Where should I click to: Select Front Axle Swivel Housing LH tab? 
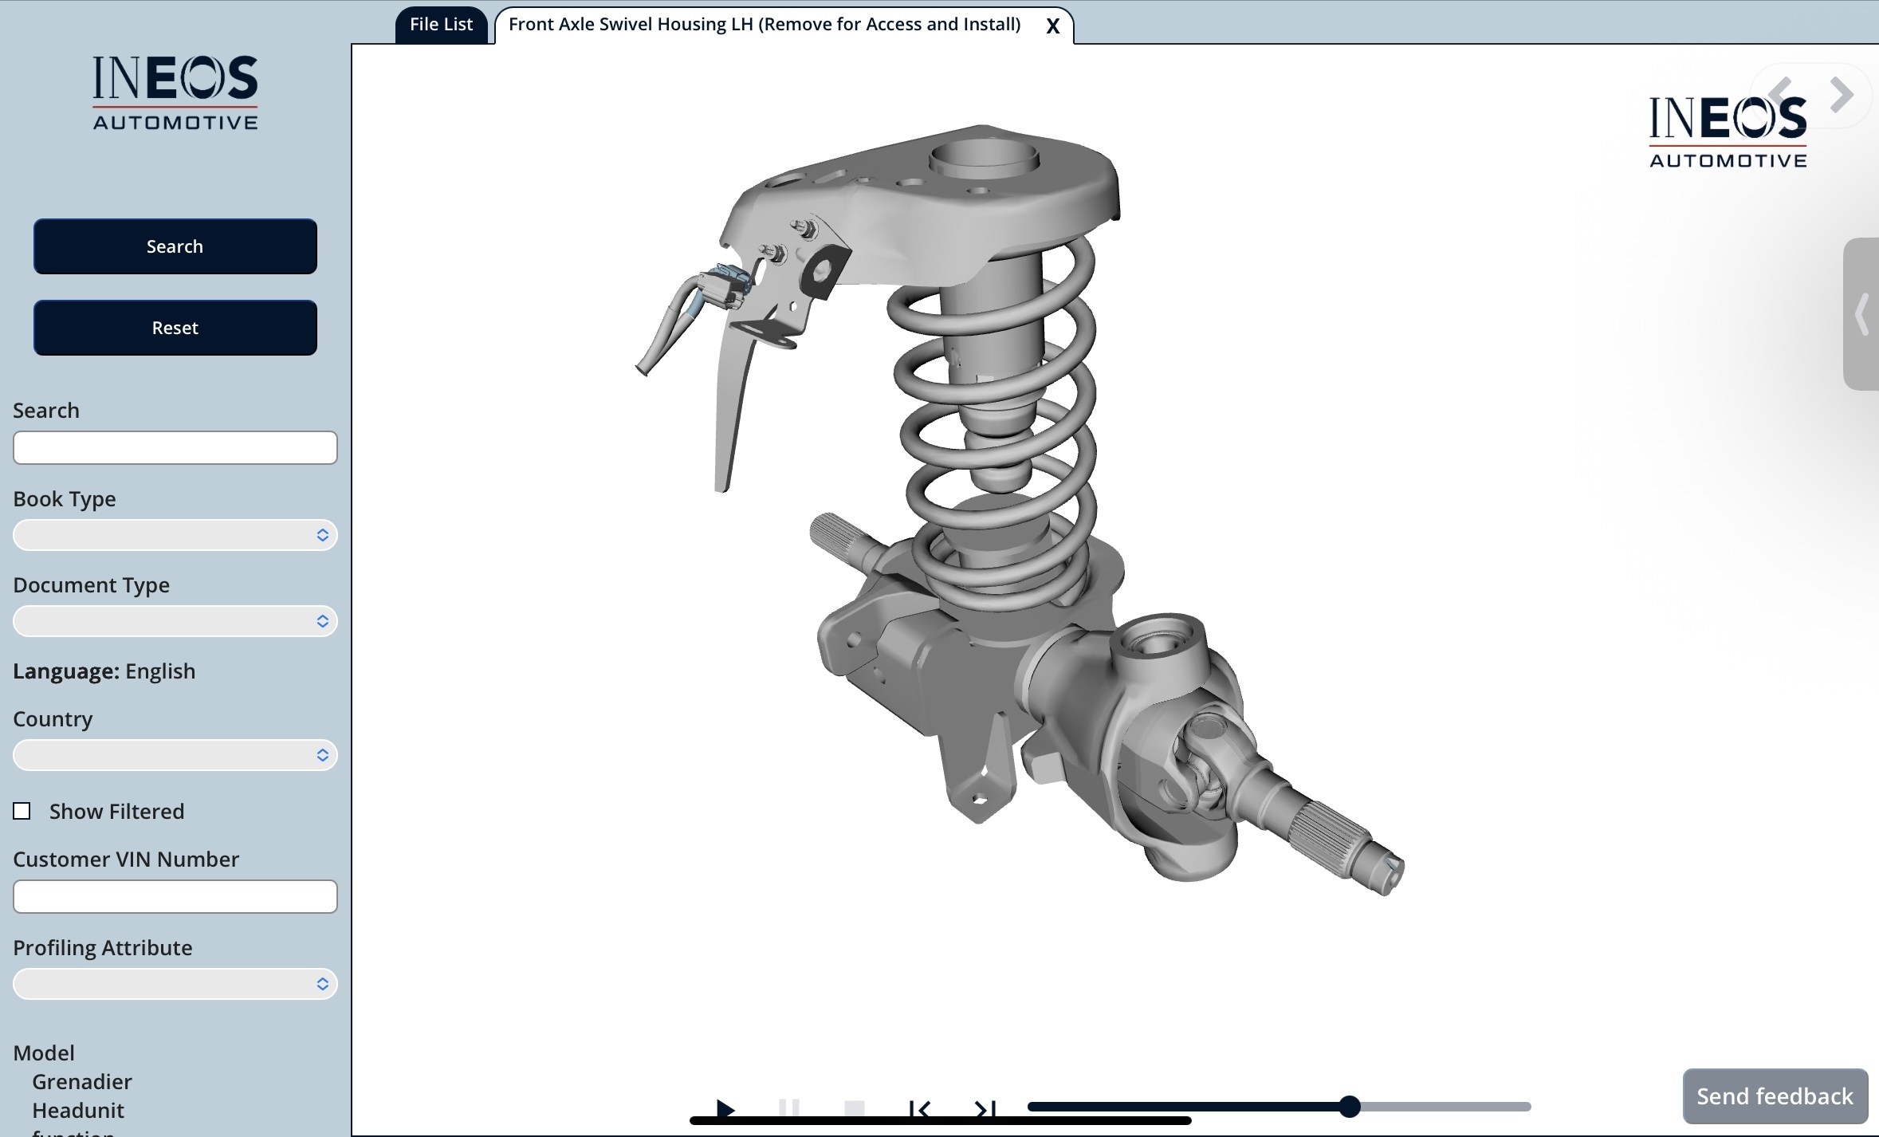pyautogui.click(x=765, y=25)
